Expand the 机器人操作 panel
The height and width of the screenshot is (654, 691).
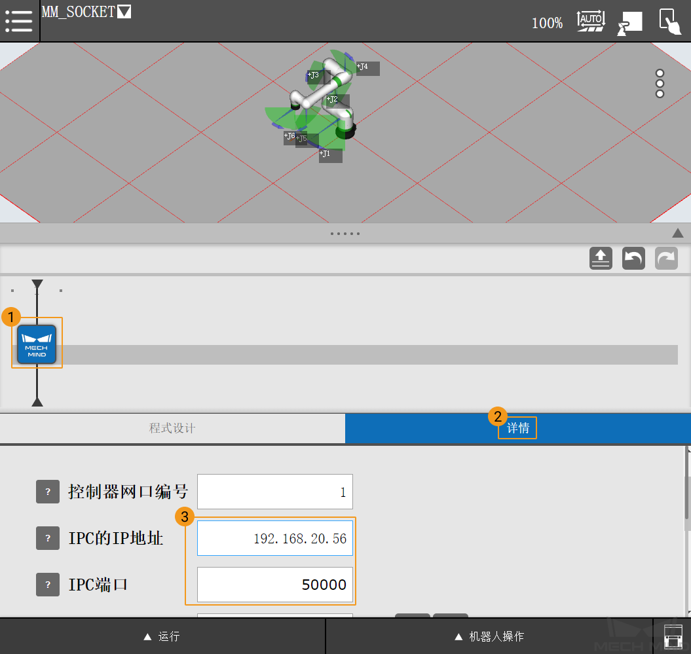pyautogui.click(x=489, y=636)
